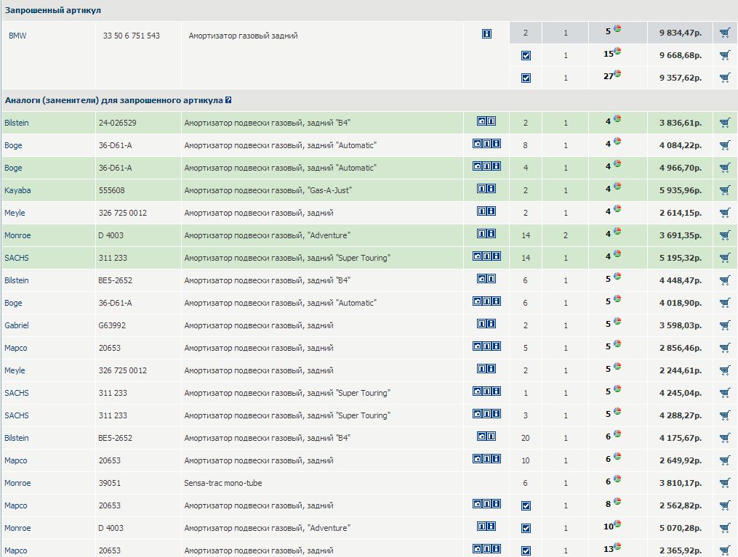The width and height of the screenshot is (738, 557).
Task: Add Gabriel G63992 to the cart
Action: point(725,325)
